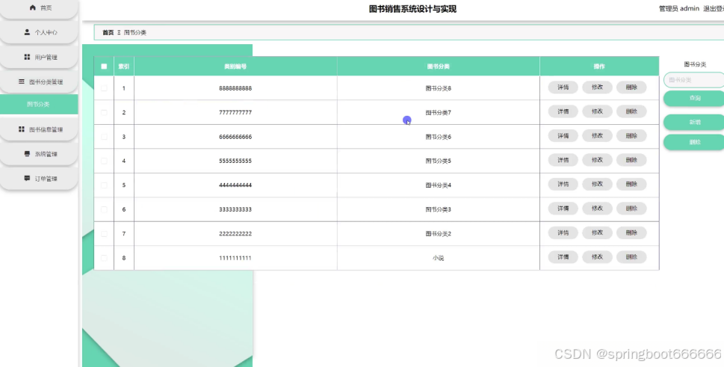Image resolution: width=724 pixels, height=367 pixels.
Task: Click the home icon in sidebar
Action: [x=32, y=7]
